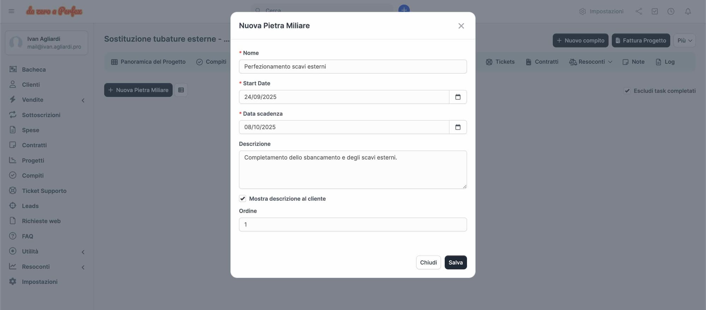Viewport: 706px width, 310px height.
Task: Click the milestone list view icon
Action: (181, 90)
